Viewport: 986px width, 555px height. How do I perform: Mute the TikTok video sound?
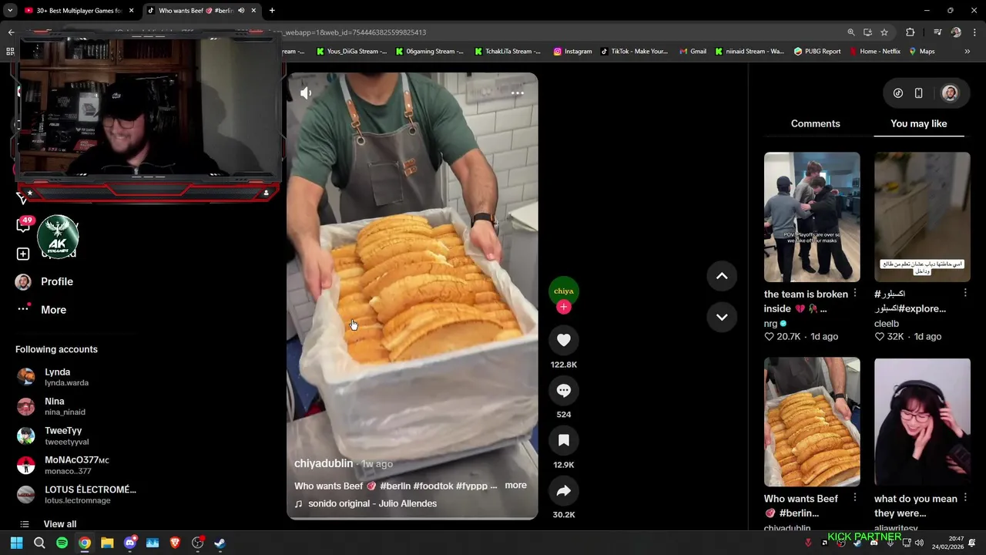306,93
